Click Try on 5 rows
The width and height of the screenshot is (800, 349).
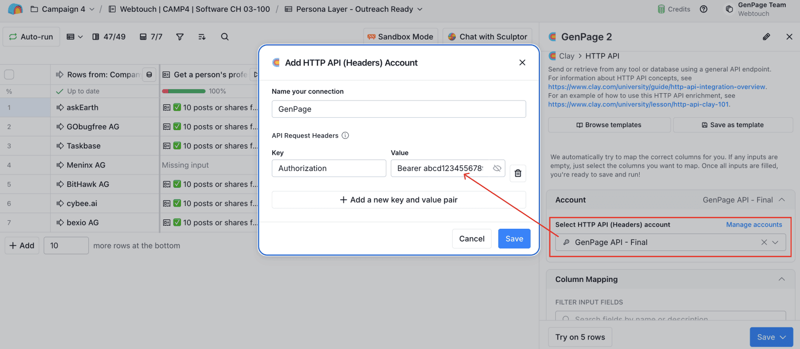(580, 337)
